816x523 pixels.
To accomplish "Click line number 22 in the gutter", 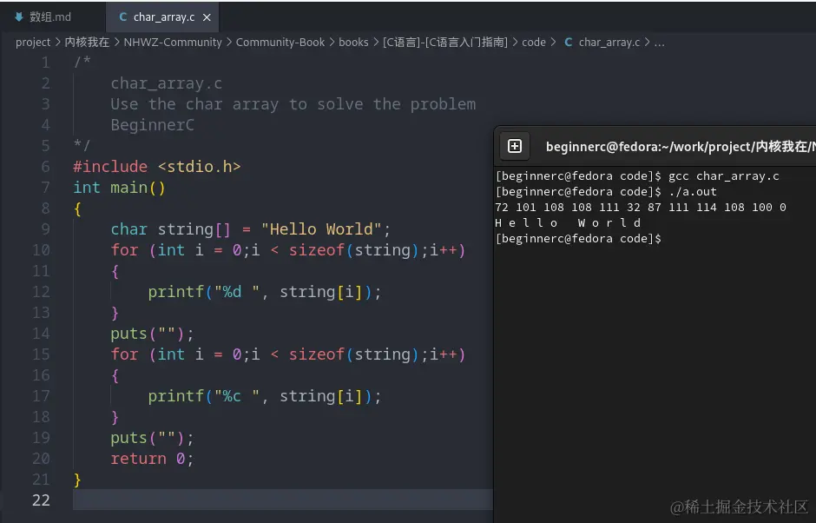I will [x=41, y=500].
